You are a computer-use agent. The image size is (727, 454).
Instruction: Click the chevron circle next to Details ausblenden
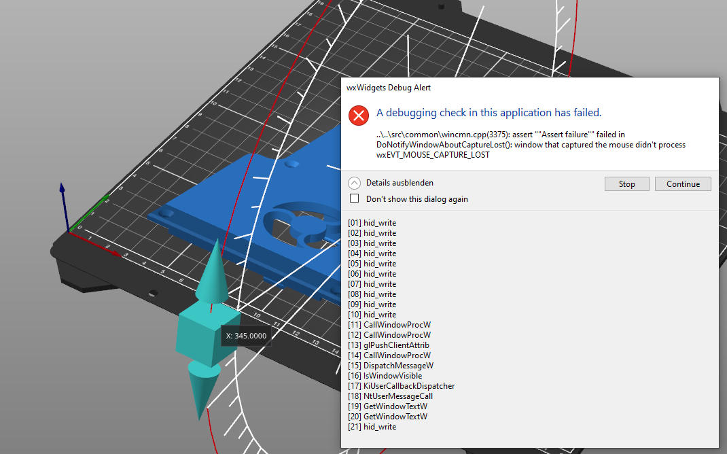coord(354,182)
